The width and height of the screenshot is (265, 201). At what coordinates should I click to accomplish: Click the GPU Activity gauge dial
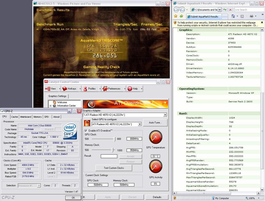coord(156,167)
